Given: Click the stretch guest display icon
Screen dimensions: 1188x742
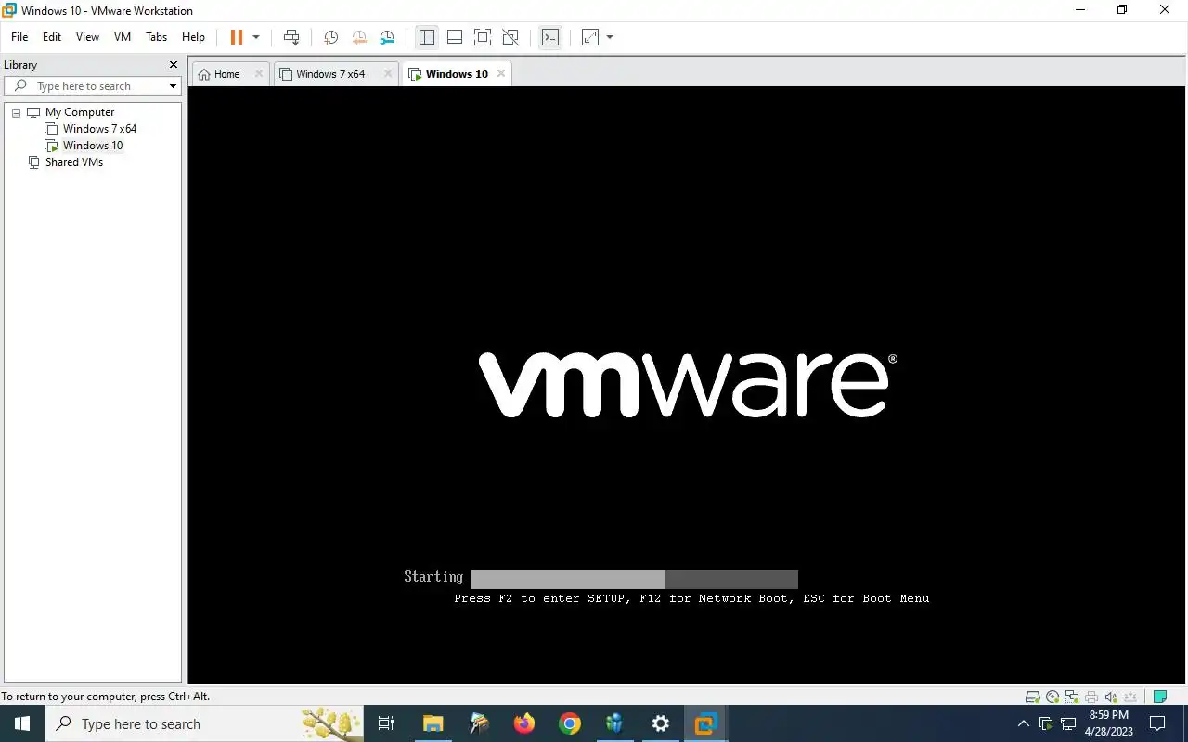Looking at the screenshot, I should pos(590,37).
